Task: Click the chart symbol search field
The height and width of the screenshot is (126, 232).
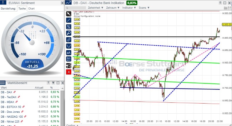Action: [x=76, y=8]
